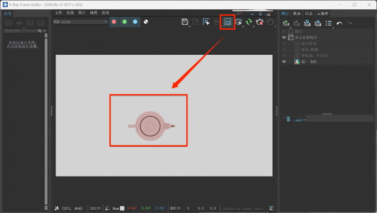Stop rendering with the teapot stop icon
Screen dimensions: 377x213
point(259,22)
